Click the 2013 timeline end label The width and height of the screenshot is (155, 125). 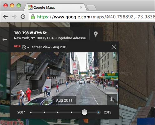pyautogui.click(x=108, y=112)
